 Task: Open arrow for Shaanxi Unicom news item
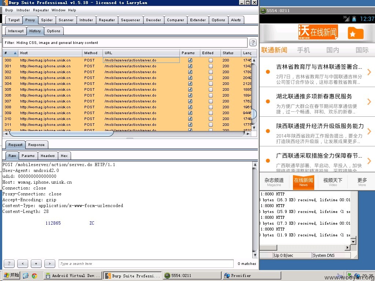369,131
